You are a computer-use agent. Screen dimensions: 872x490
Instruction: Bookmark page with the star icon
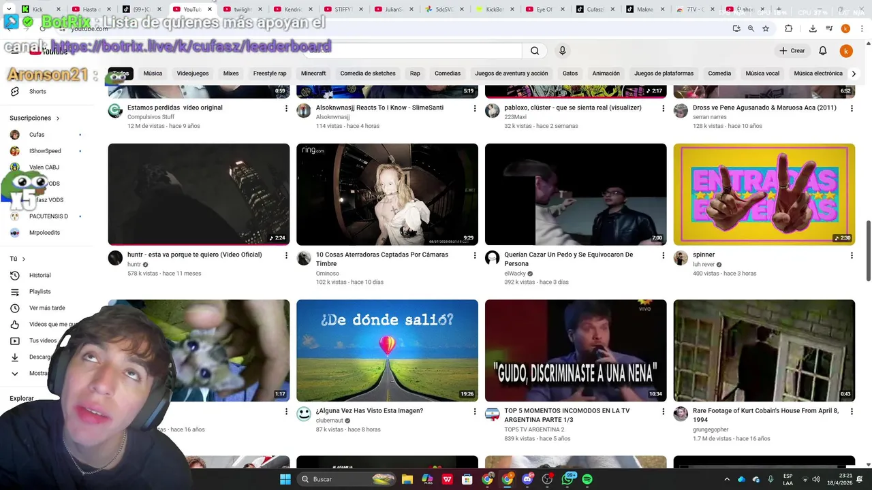766,29
